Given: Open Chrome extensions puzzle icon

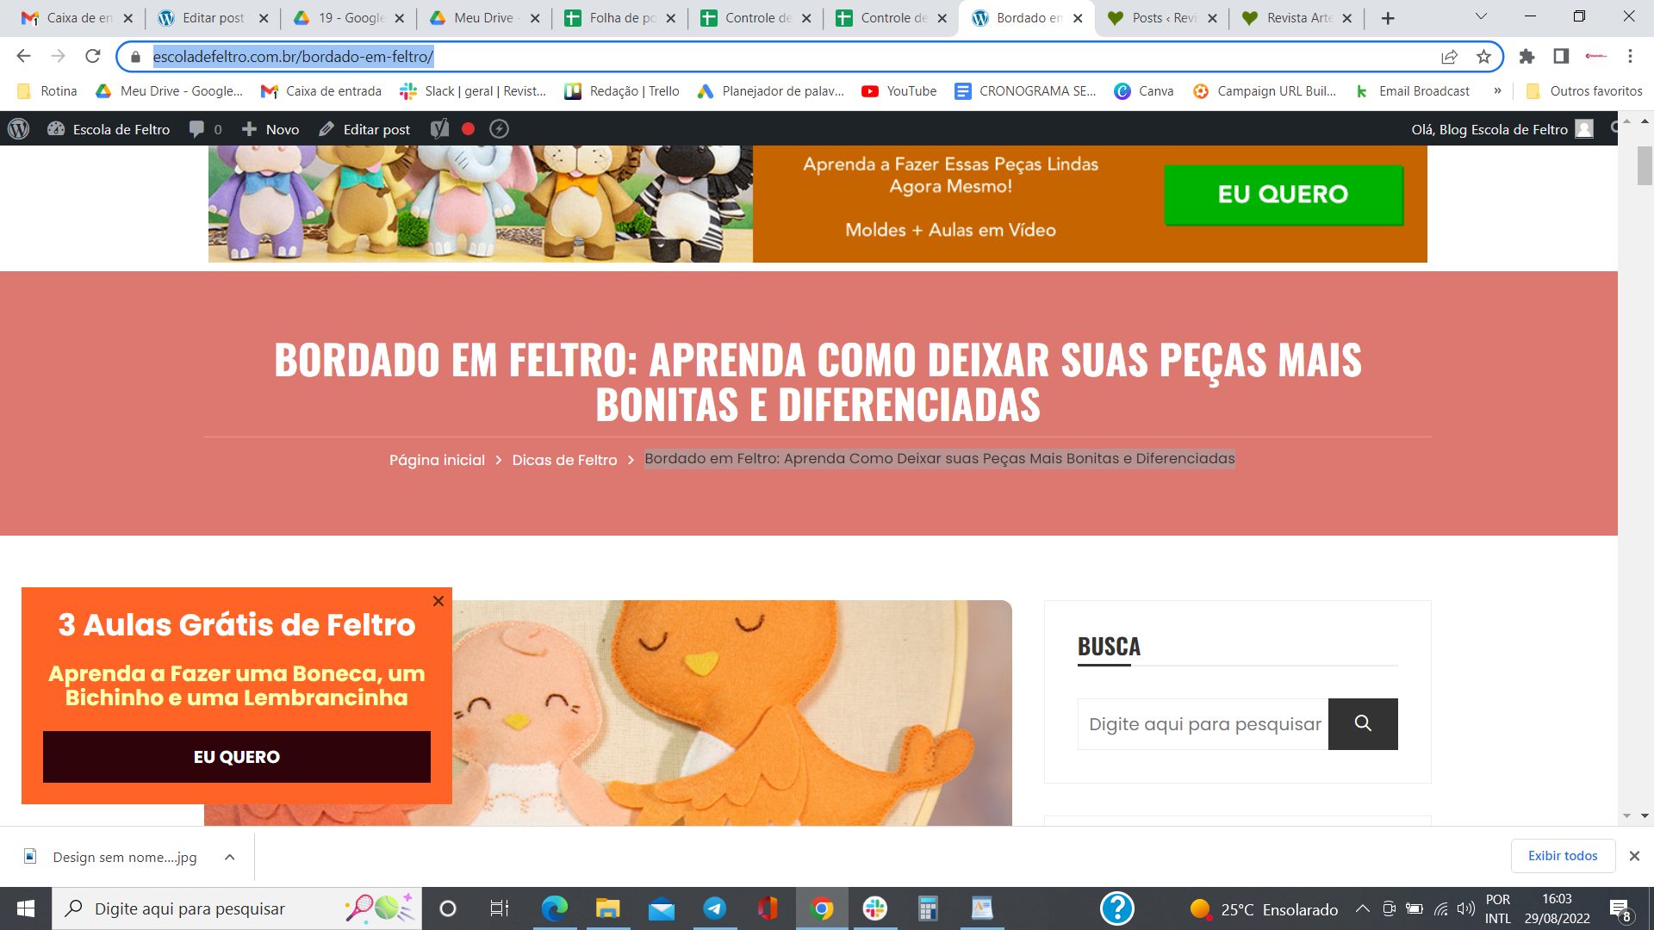Looking at the screenshot, I should tap(1527, 56).
